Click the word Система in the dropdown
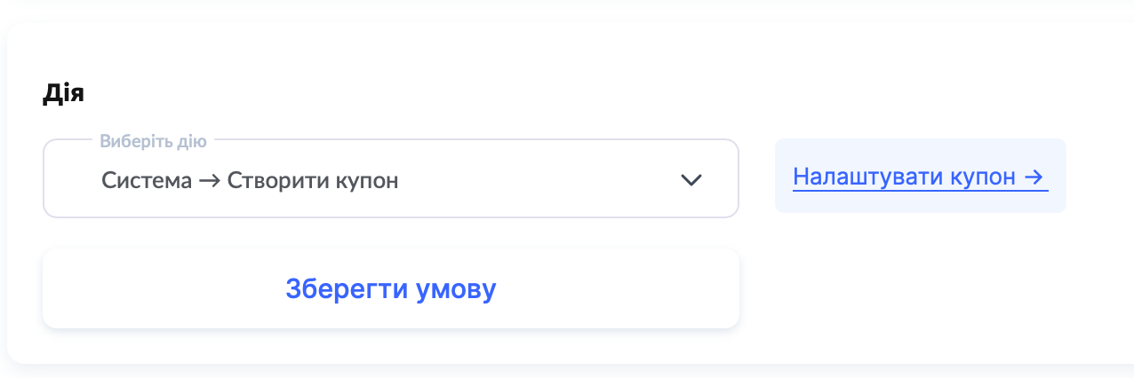The width and height of the screenshot is (1134, 378). [147, 181]
